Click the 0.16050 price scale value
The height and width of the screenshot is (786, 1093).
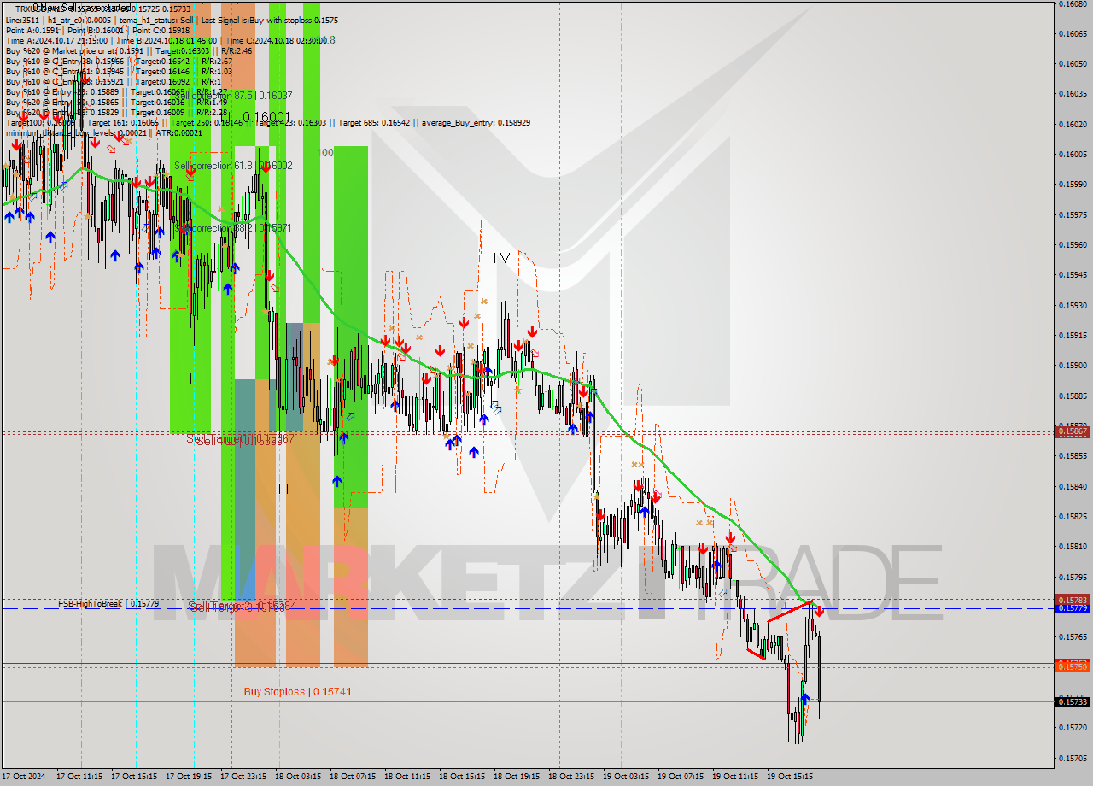pyautogui.click(x=1073, y=64)
